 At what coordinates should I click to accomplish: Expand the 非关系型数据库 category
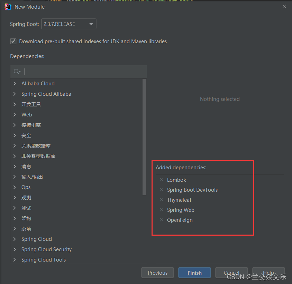[x=15, y=156]
